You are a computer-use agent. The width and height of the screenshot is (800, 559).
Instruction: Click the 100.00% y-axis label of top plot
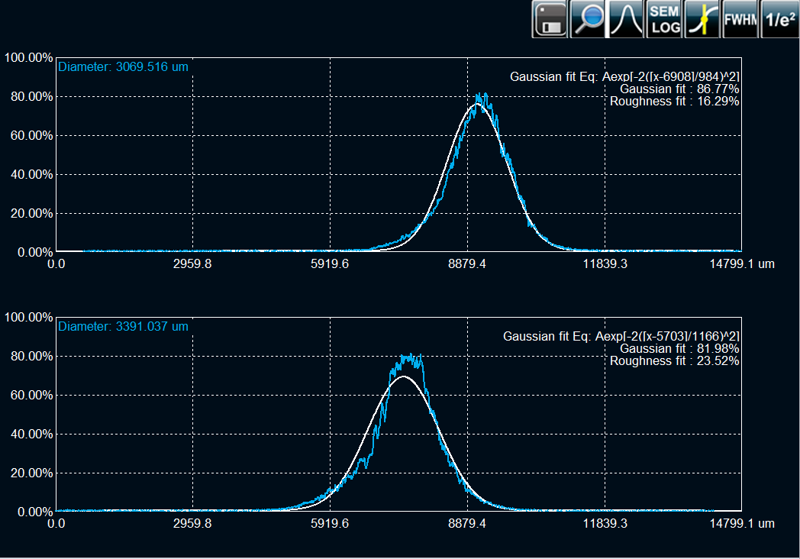click(x=28, y=58)
